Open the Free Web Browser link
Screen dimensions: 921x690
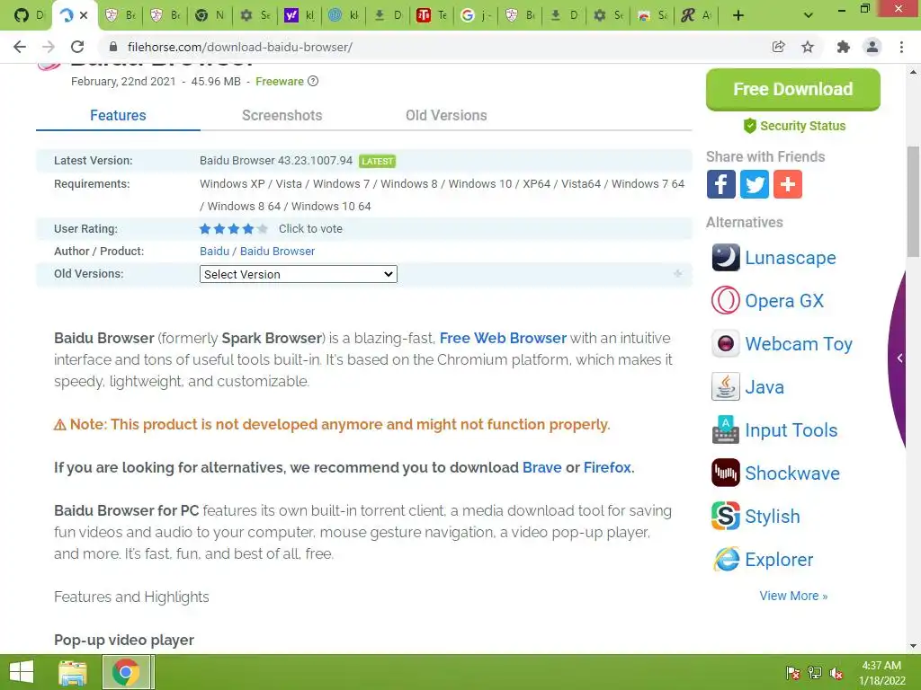coord(503,338)
